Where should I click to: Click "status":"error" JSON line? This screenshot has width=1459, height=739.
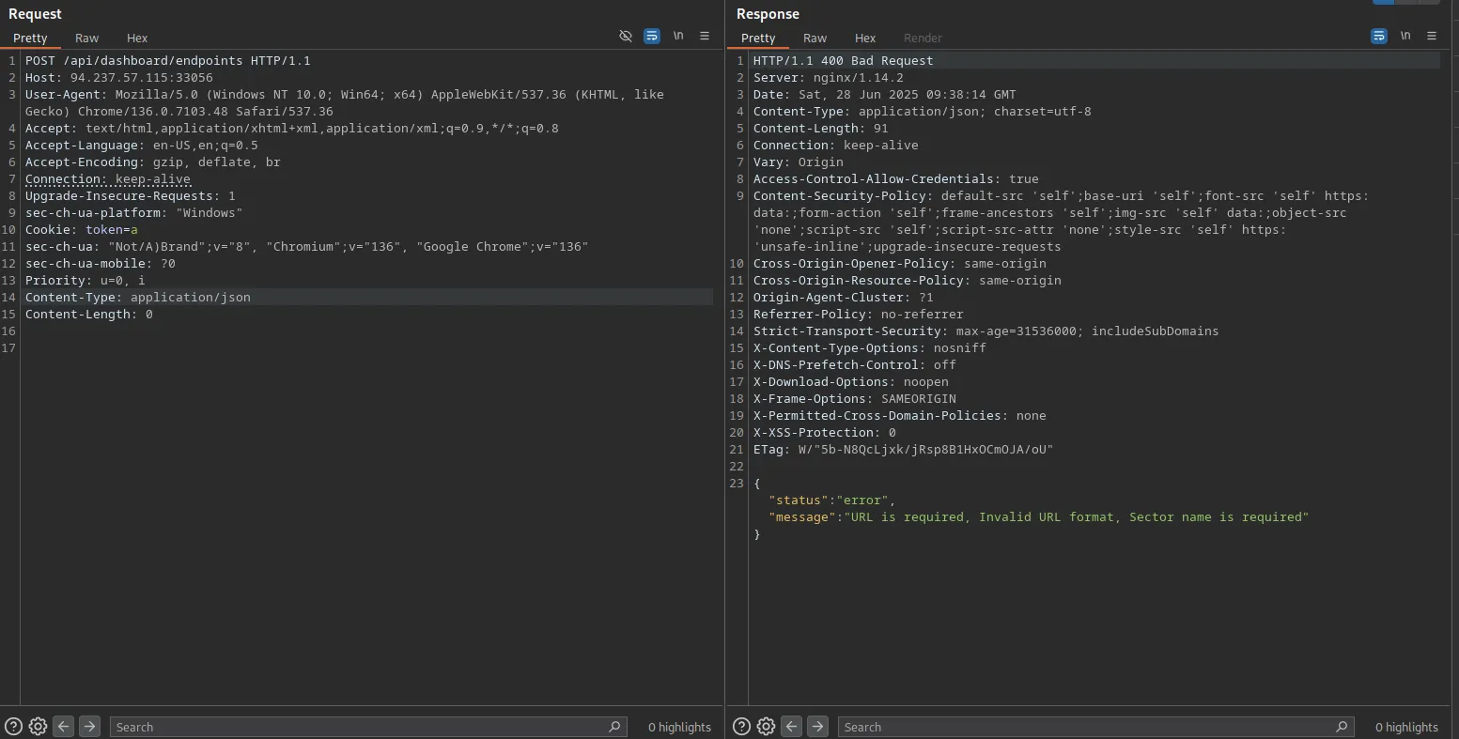832,500
